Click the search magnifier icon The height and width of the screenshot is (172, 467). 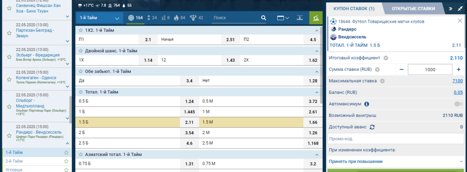point(263,18)
